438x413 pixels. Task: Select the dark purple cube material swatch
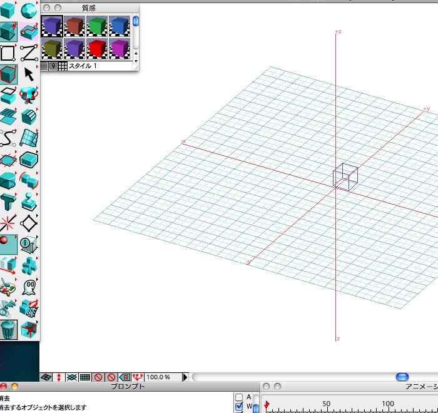(52, 26)
